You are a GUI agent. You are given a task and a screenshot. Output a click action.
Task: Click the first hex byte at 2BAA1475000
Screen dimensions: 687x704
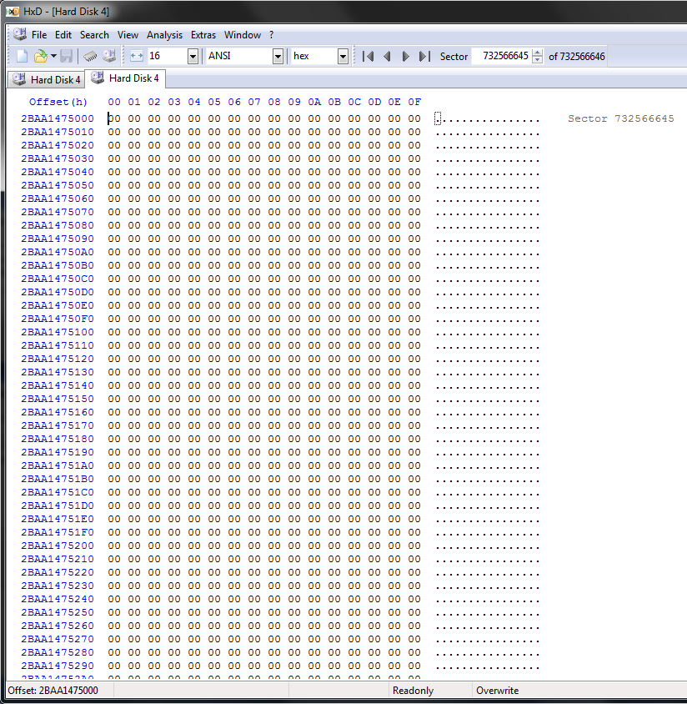pos(114,118)
